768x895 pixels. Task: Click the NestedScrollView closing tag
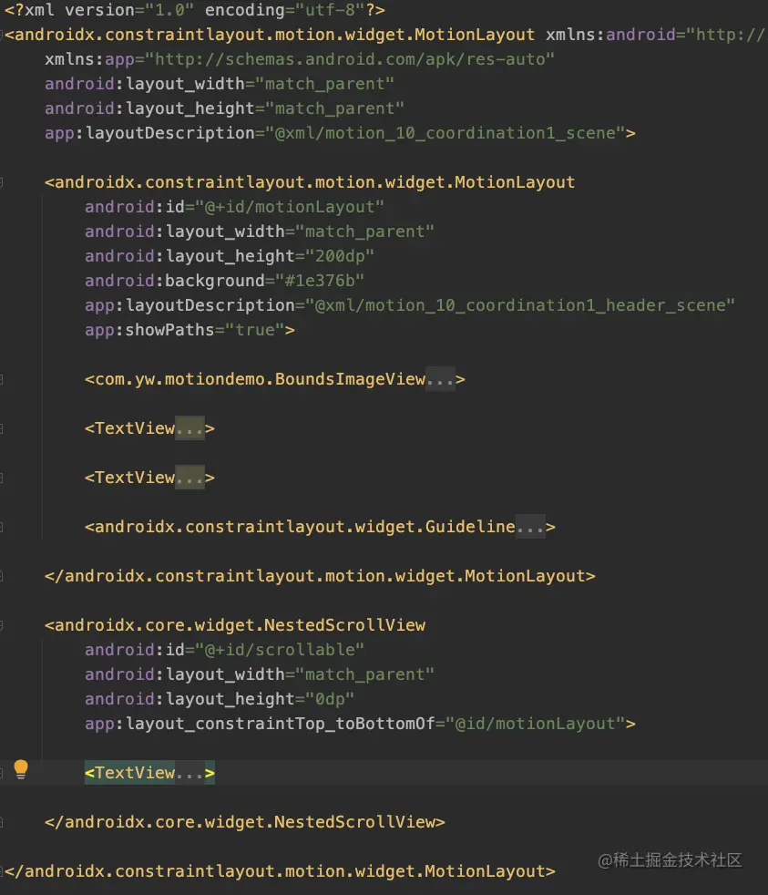click(x=245, y=822)
